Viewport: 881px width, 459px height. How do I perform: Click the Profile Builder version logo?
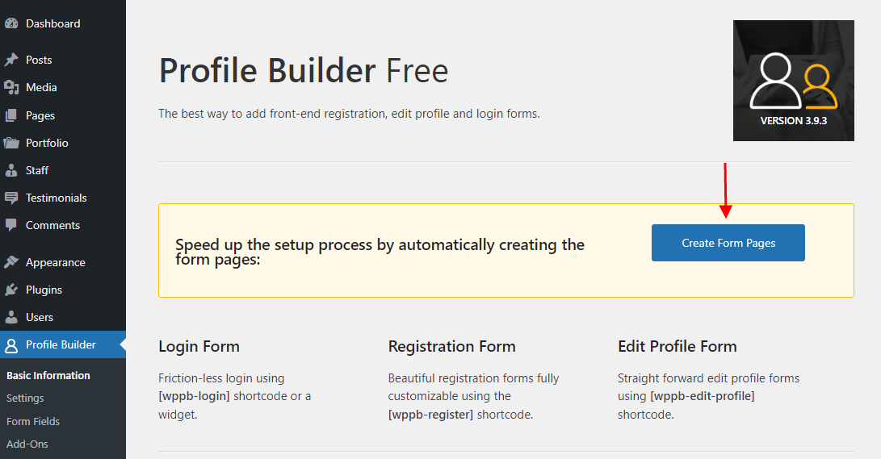pos(793,81)
